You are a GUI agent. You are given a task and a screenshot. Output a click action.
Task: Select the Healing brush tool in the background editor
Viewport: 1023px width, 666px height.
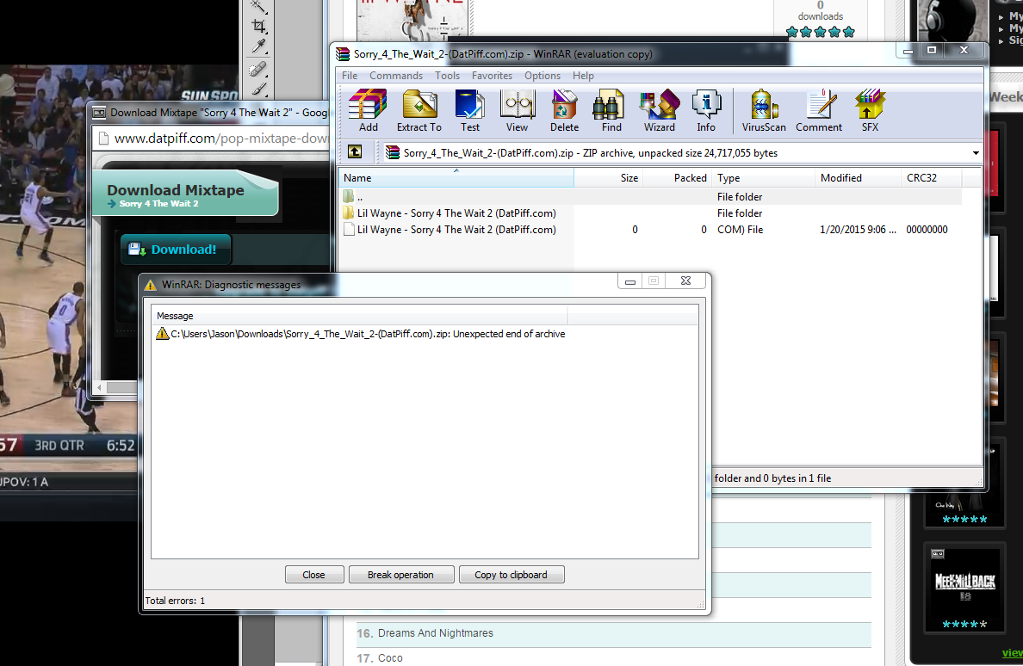[259, 69]
